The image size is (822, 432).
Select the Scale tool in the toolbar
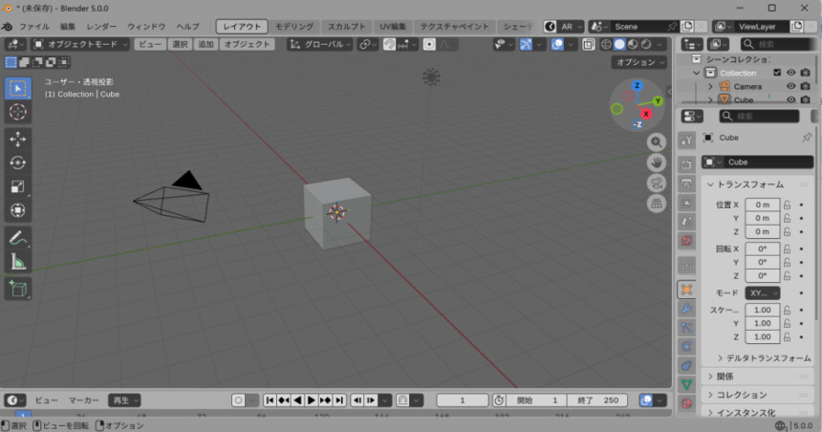pyautogui.click(x=17, y=186)
